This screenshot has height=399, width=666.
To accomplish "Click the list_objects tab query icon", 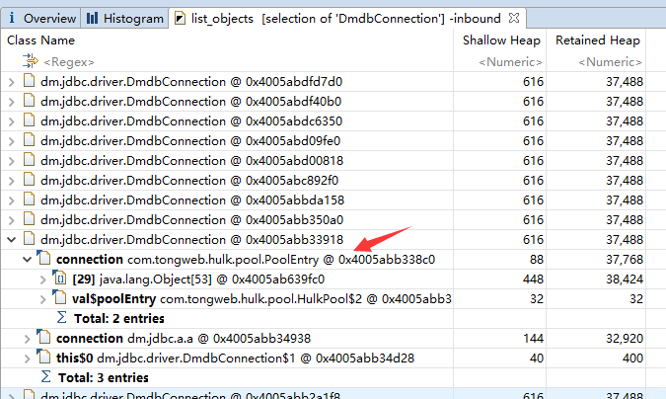I will pyautogui.click(x=181, y=19).
